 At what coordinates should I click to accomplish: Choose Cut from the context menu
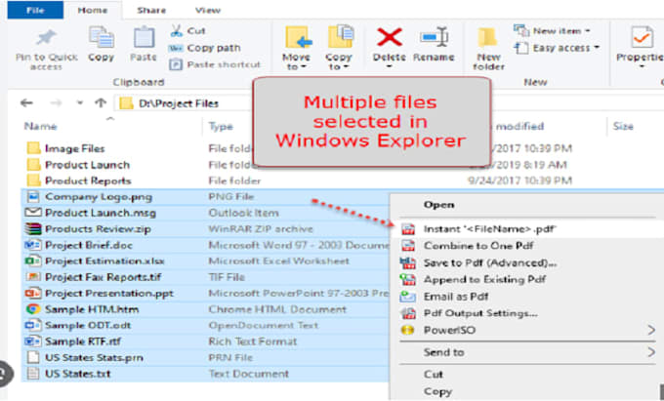(x=434, y=375)
